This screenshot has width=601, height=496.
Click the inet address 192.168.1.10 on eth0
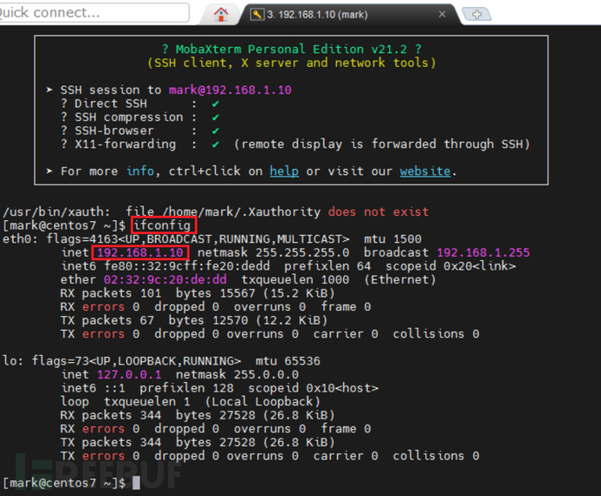tap(140, 253)
